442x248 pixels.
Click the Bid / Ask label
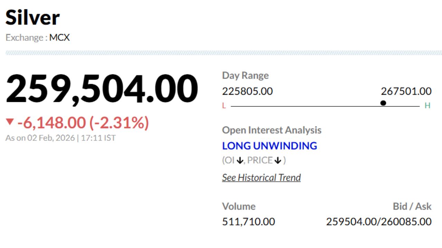(412, 206)
